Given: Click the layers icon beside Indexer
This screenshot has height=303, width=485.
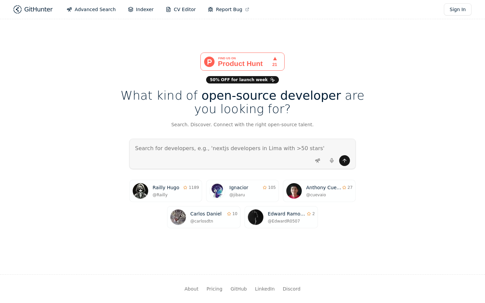Looking at the screenshot, I should pyautogui.click(x=131, y=9).
